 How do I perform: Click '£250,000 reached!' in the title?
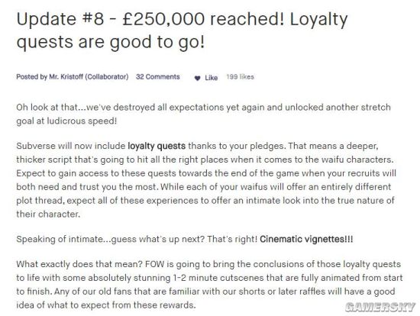click(204, 19)
